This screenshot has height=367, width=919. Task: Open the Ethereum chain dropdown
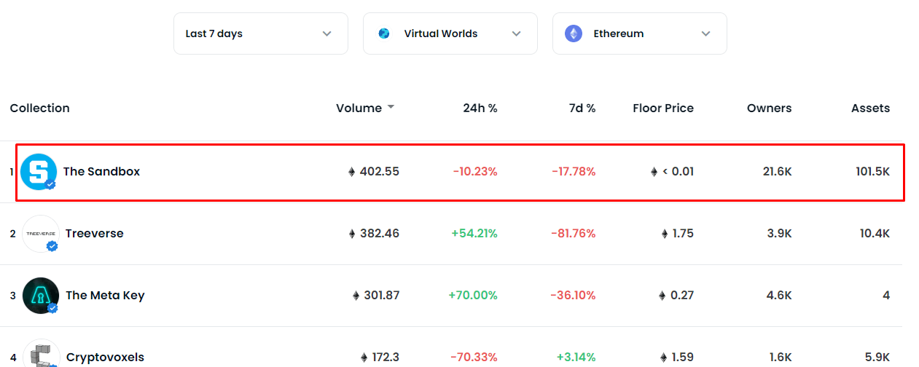[640, 33]
